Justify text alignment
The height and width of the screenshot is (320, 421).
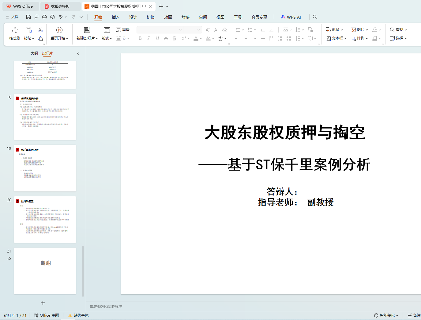[263, 38]
